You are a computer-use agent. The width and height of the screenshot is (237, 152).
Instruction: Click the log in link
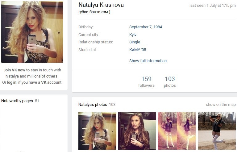click(x=12, y=82)
